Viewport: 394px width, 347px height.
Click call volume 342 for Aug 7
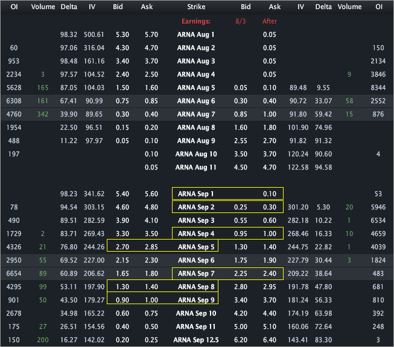(x=43, y=114)
